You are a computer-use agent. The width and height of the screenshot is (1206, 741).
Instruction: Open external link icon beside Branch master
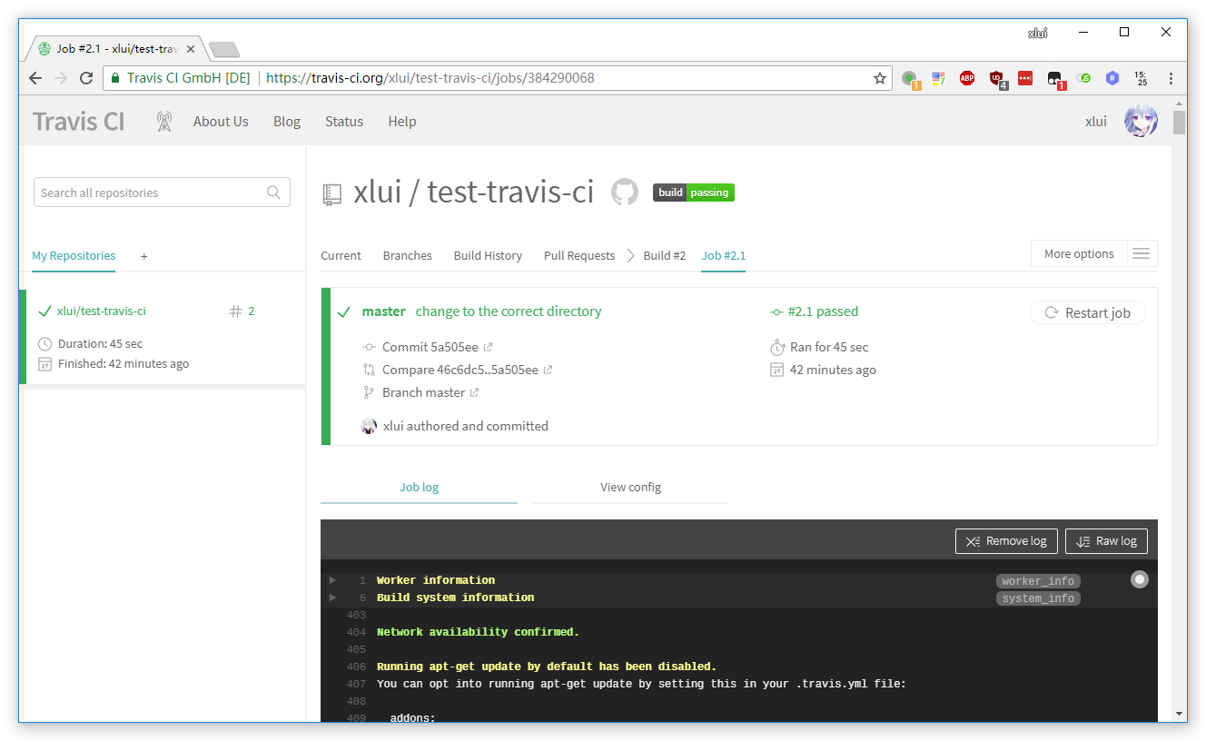474,392
